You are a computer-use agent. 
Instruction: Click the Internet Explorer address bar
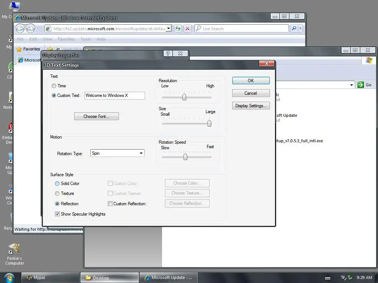(109, 29)
